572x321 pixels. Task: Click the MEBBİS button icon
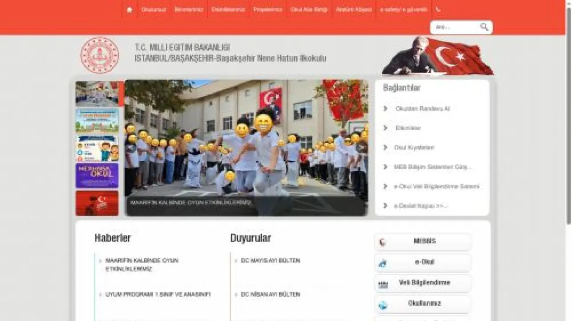(383, 243)
